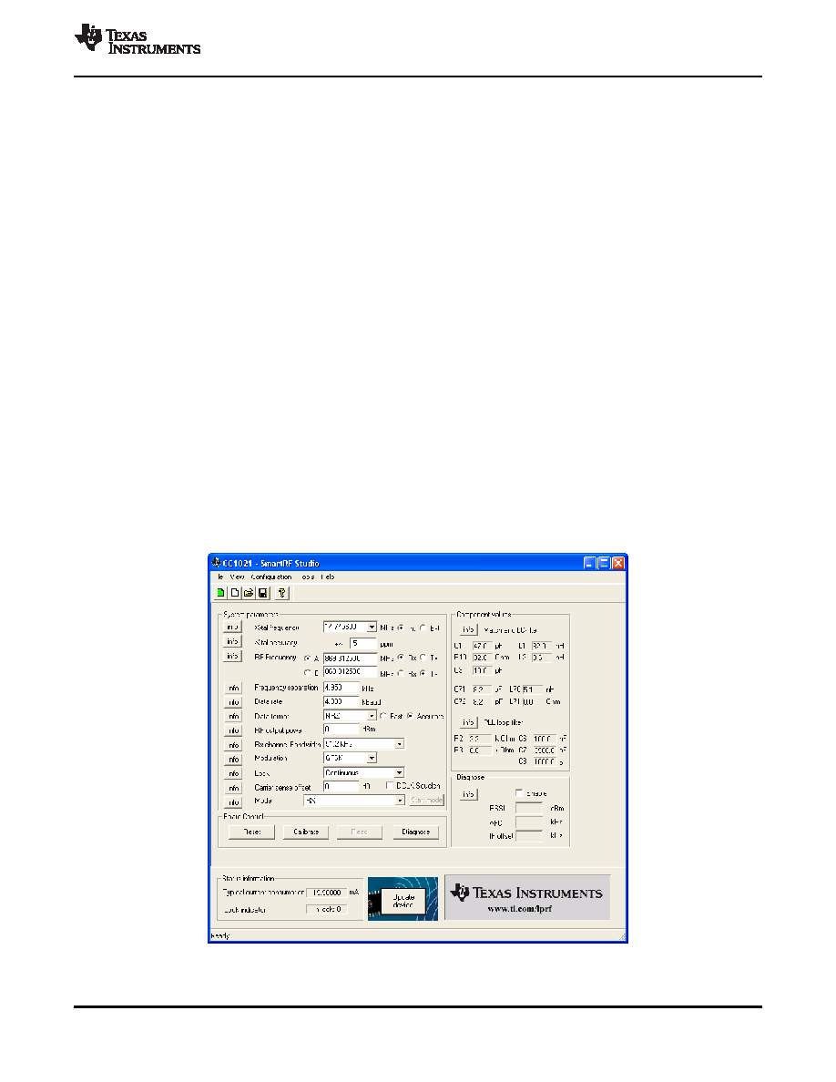Screen dimensions: 836x1082
Task: Open the Lock dropdown showing Continuous
Action: (400, 773)
